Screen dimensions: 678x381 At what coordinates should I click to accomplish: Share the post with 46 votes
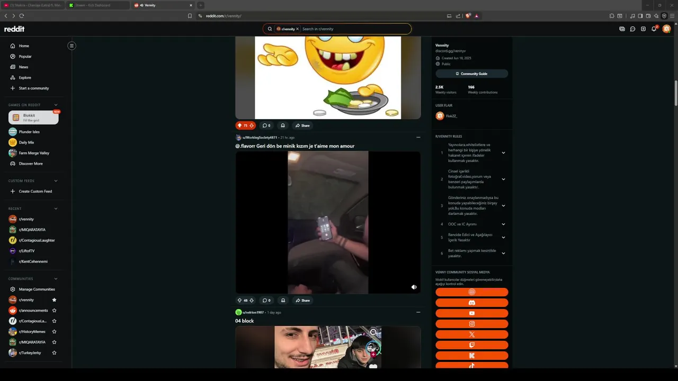[x=302, y=300]
